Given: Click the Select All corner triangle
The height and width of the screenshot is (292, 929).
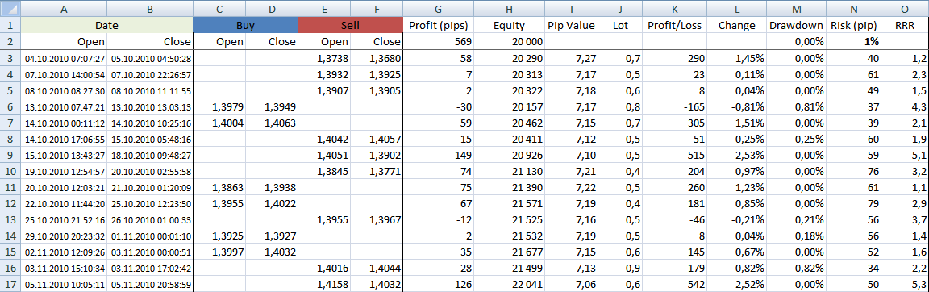Looking at the screenshot, I should 10,9.
